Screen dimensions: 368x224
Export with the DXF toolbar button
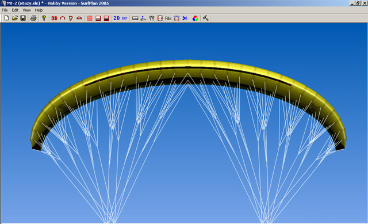(x=125, y=18)
